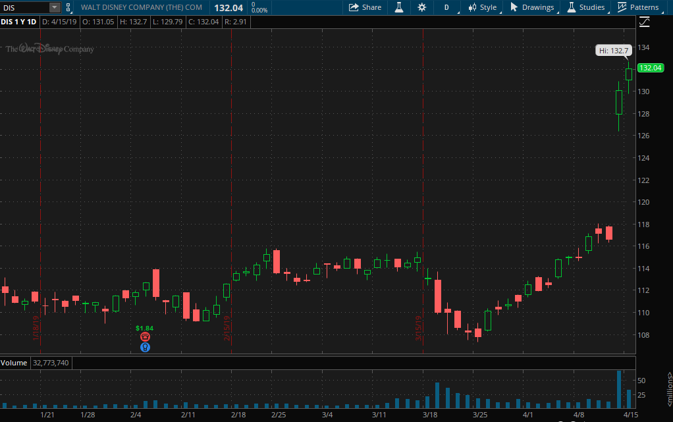Click the green 132.04 price tag

[x=651, y=68]
